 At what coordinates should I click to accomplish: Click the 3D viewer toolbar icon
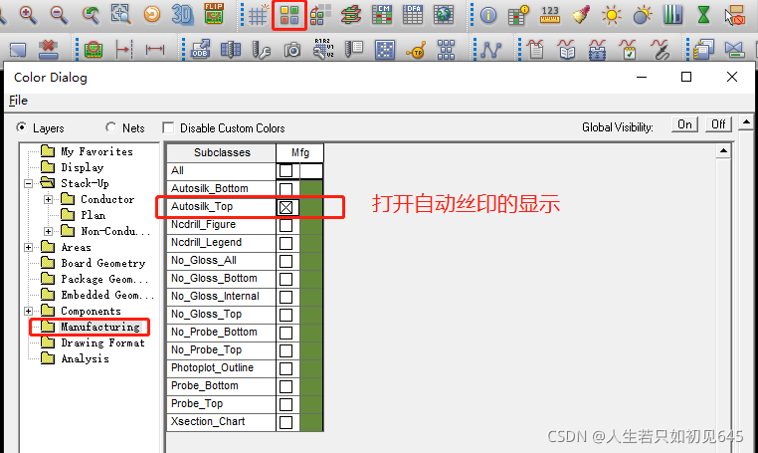pos(182,15)
